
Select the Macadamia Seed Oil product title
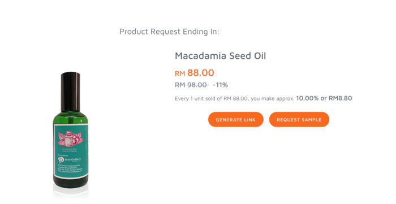point(221,56)
